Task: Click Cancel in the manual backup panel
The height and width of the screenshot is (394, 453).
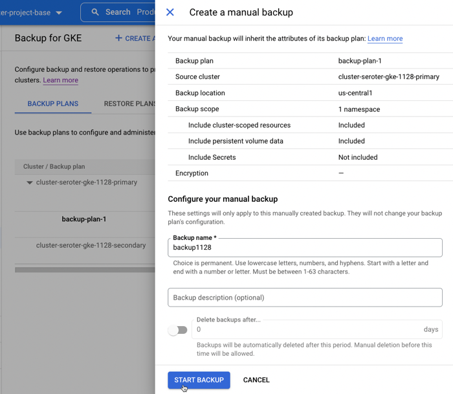Action: [x=256, y=380]
